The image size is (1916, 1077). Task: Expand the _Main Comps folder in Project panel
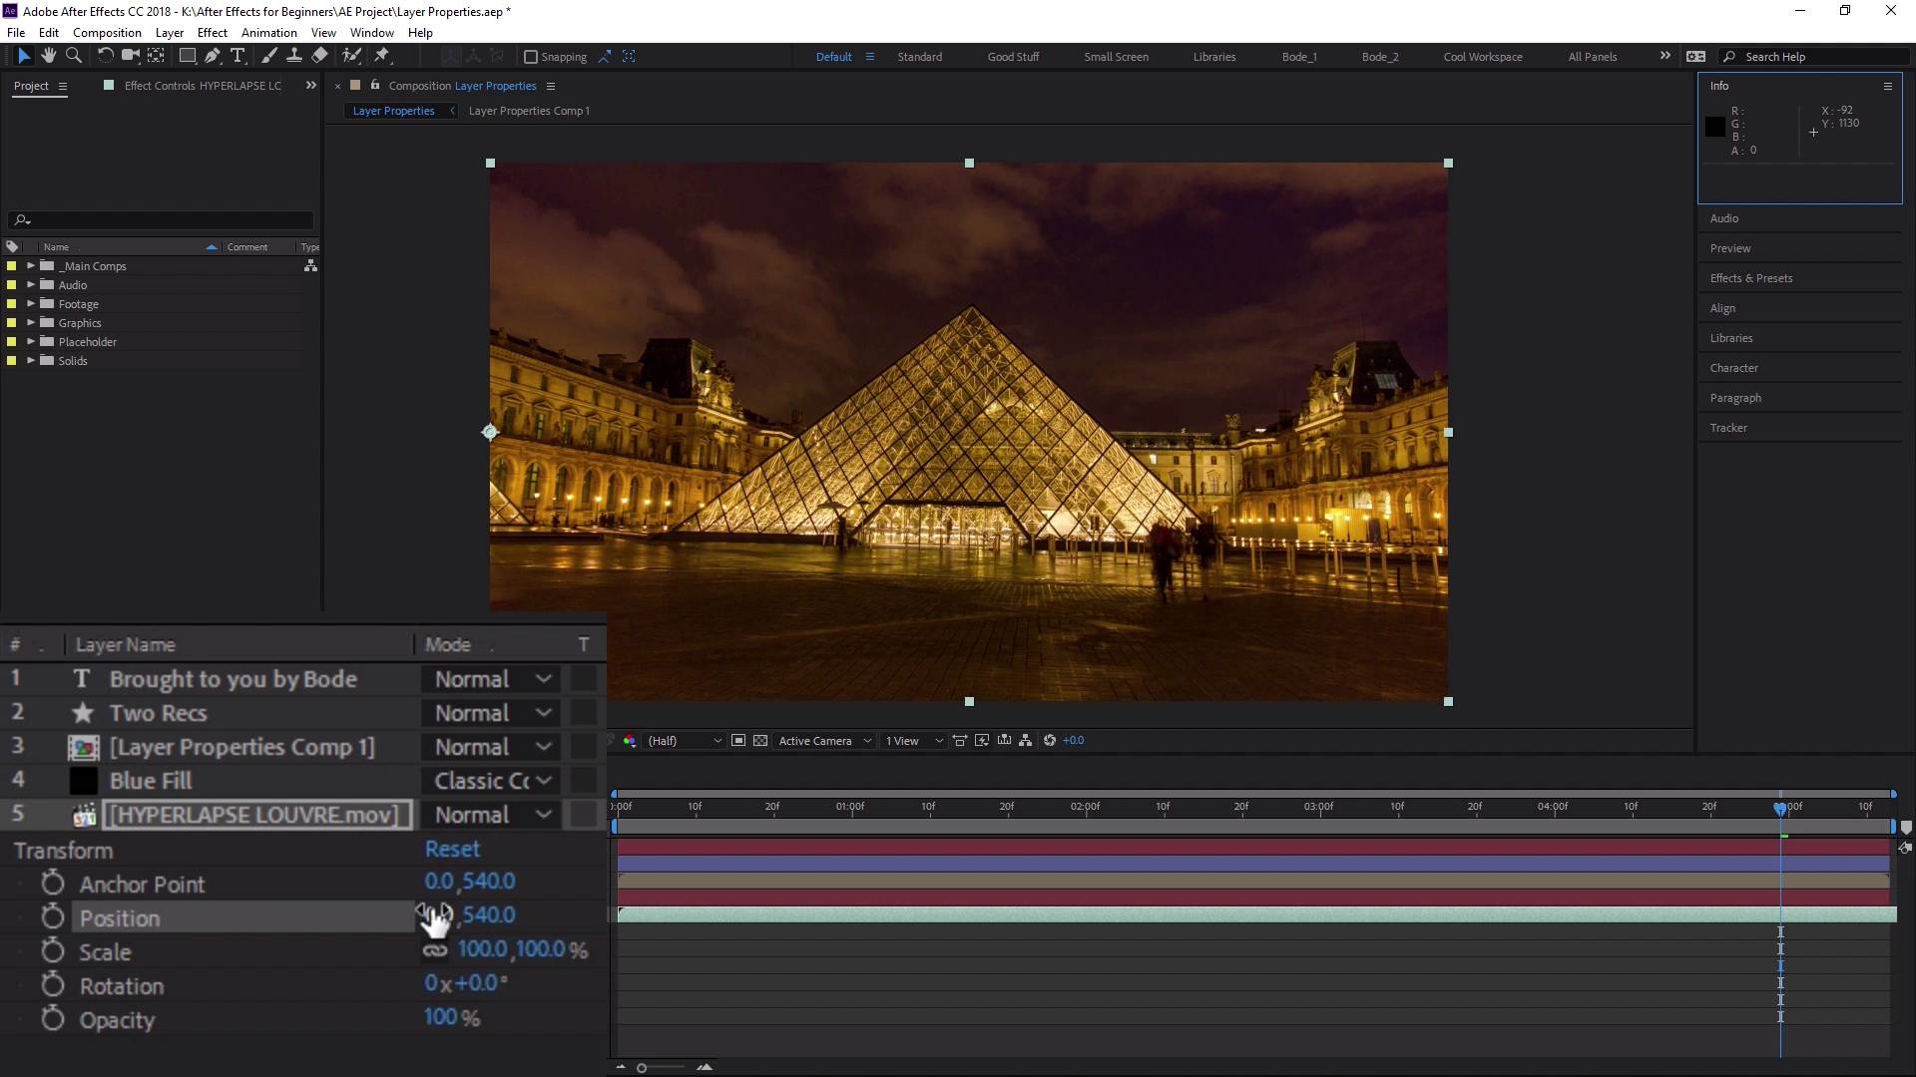[29, 264]
